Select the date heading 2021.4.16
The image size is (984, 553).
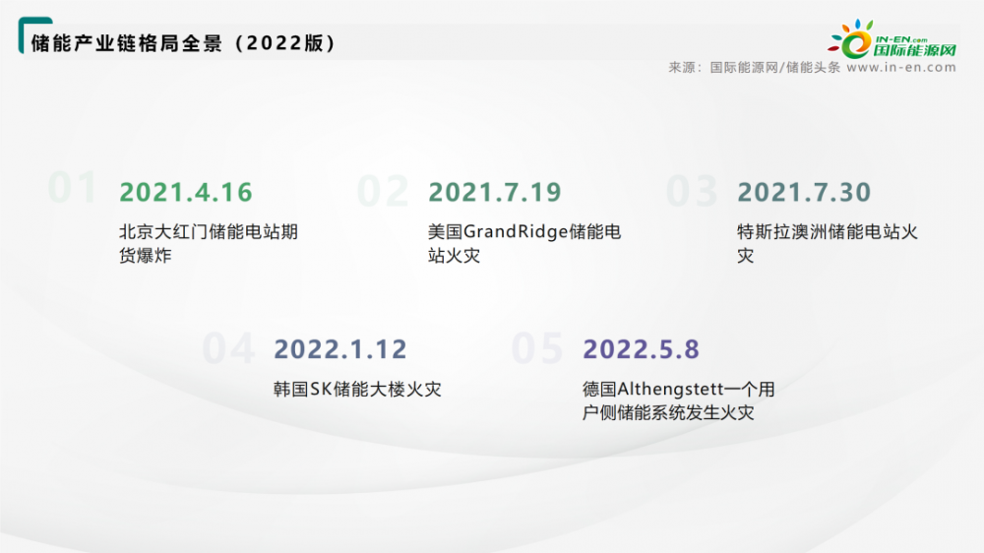click(186, 192)
